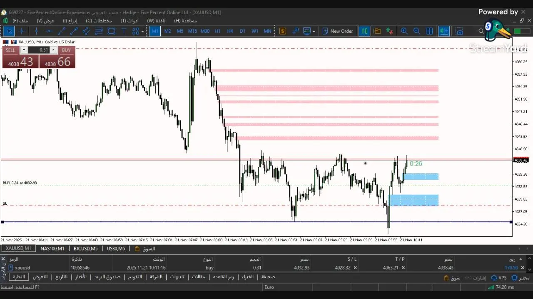Open the صندوق البريد (Mailbox) tab
This screenshot has height=299, width=533.
(107, 277)
